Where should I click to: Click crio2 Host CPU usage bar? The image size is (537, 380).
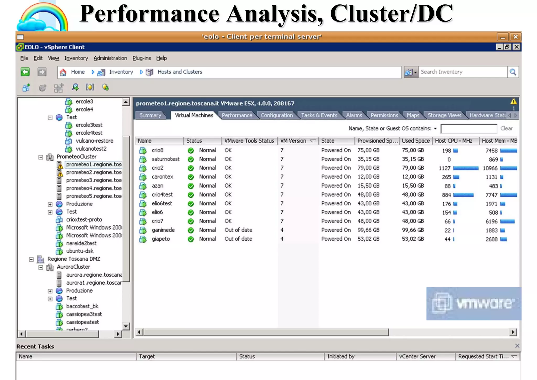pyautogui.click(x=466, y=168)
